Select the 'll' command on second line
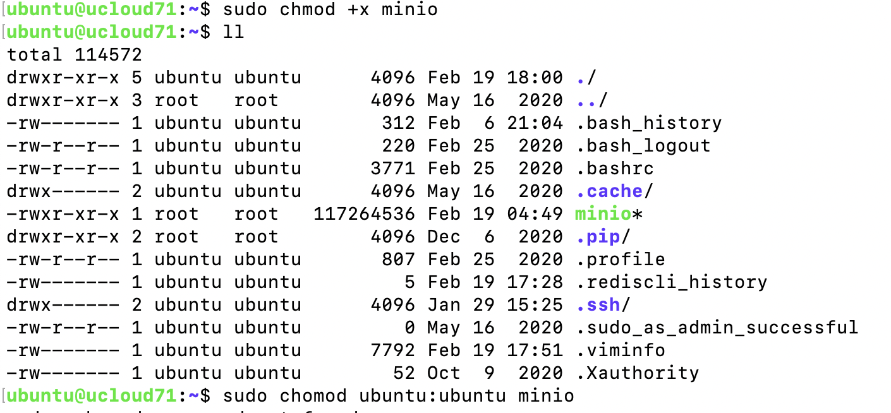The image size is (891, 413). (x=234, y=32)
